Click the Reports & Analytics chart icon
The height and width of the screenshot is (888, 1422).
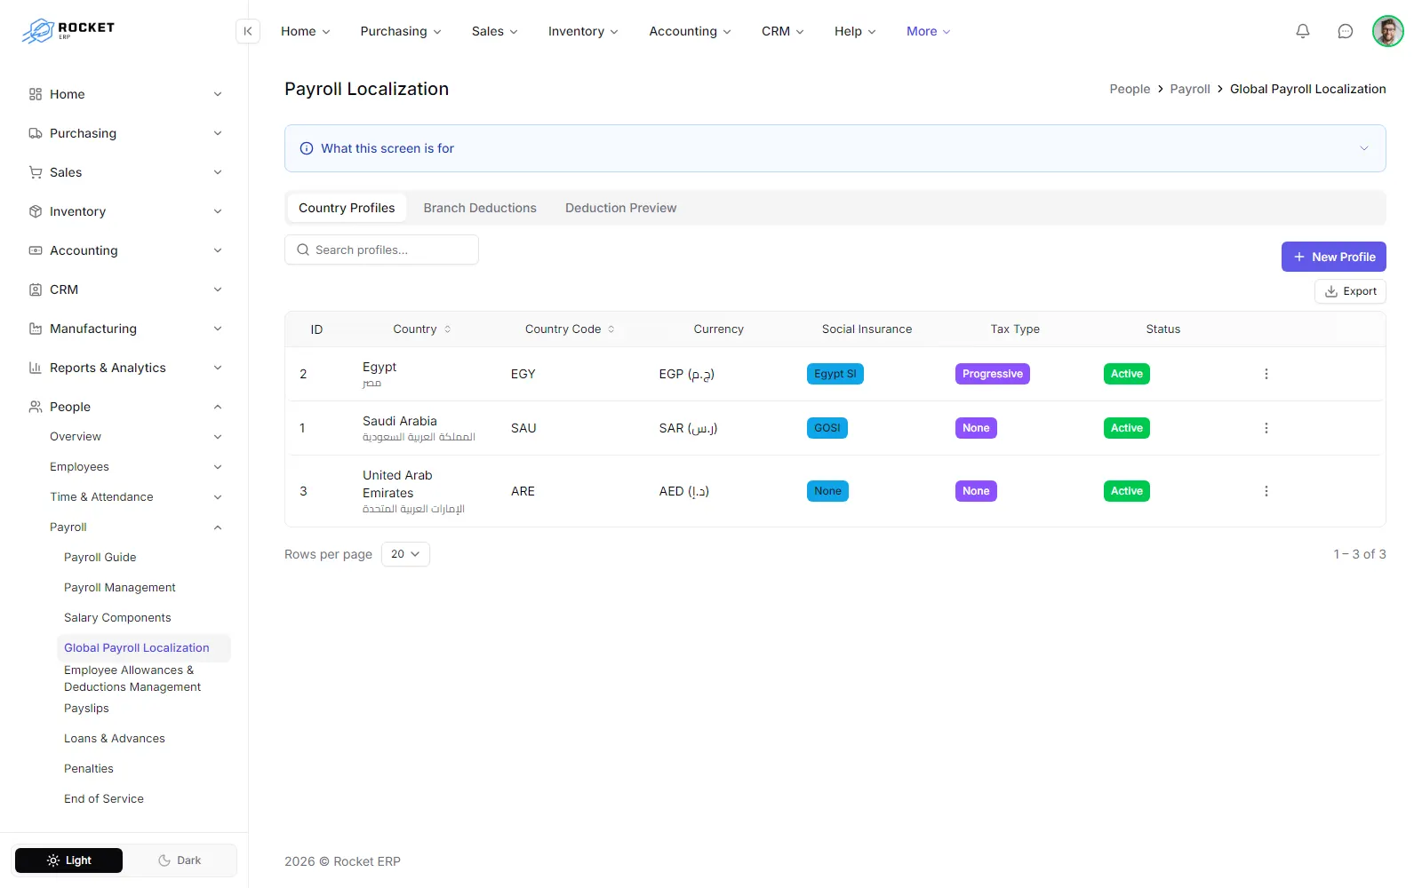point(36,368)
